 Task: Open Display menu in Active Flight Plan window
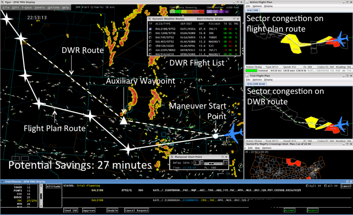click(x=268, y=6)
